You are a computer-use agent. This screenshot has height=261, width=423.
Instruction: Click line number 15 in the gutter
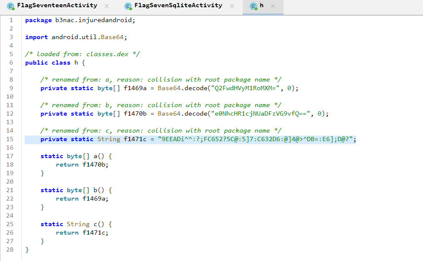click(11, 139)
